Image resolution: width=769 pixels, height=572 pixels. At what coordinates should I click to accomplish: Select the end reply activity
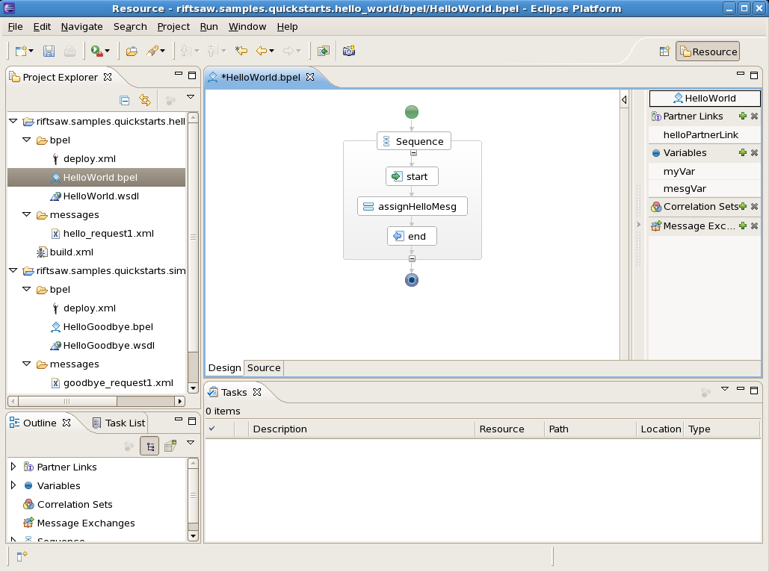(412, 236)
